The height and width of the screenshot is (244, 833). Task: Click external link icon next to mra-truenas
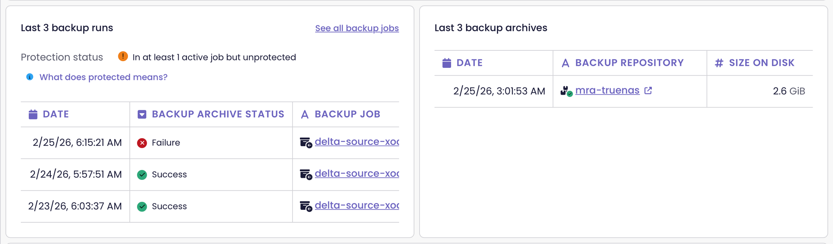click(648, 90)
